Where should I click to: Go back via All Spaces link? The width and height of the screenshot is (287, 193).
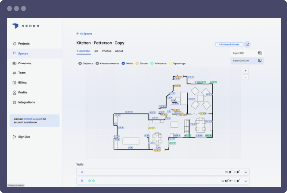point(84,34)
